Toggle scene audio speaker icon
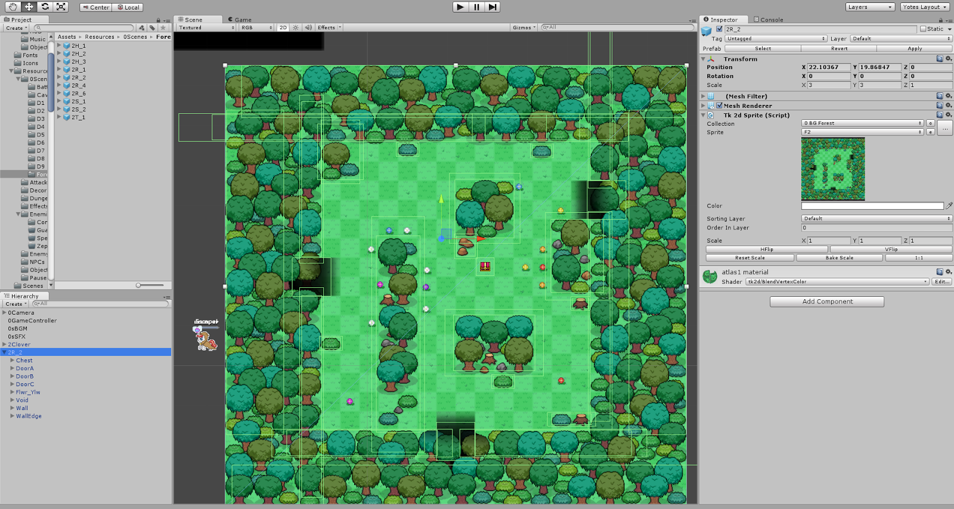 (308, 27)
